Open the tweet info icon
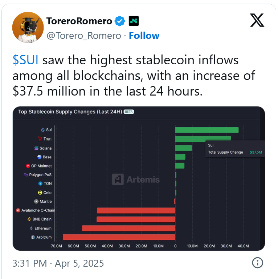Viewport: 278px width, 279px height. tap(257, 263)
